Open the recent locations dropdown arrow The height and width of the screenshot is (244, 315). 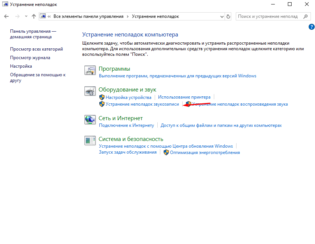click(x=26, y=16)
